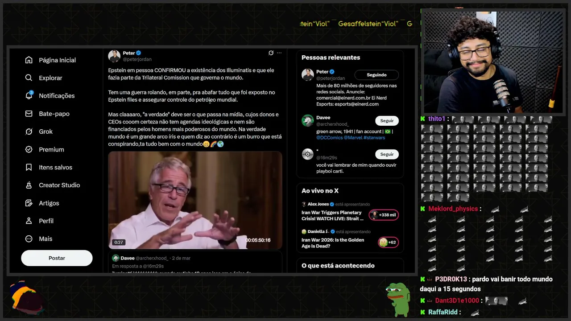Click the Postar button
The width and height of the screenshot is (571, 321).
(x=57, y=258)
